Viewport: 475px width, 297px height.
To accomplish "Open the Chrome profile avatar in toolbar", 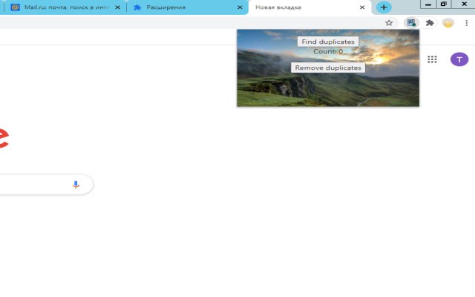I will click(x=448, y=23).
